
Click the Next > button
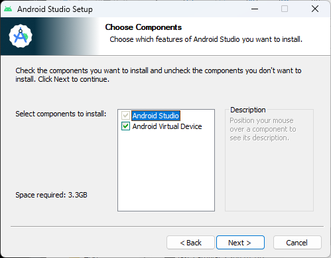pyautogui.click(x=240, y=243)
